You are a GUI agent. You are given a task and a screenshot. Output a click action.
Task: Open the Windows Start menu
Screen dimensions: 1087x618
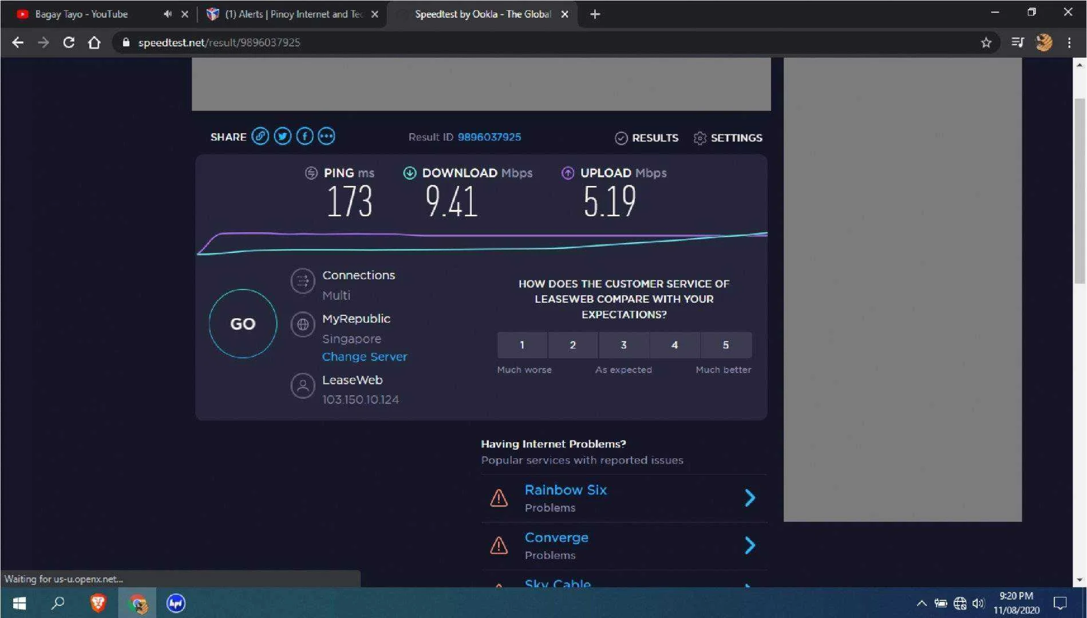tap(19, 603)
